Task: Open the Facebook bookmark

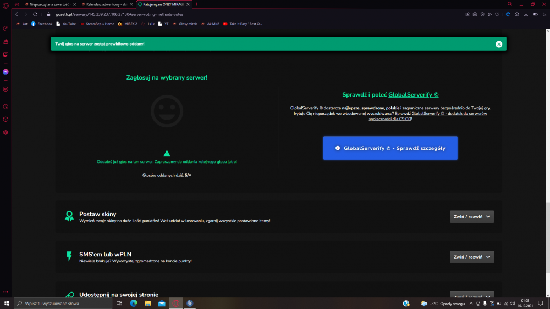Action: pos(42,24)
